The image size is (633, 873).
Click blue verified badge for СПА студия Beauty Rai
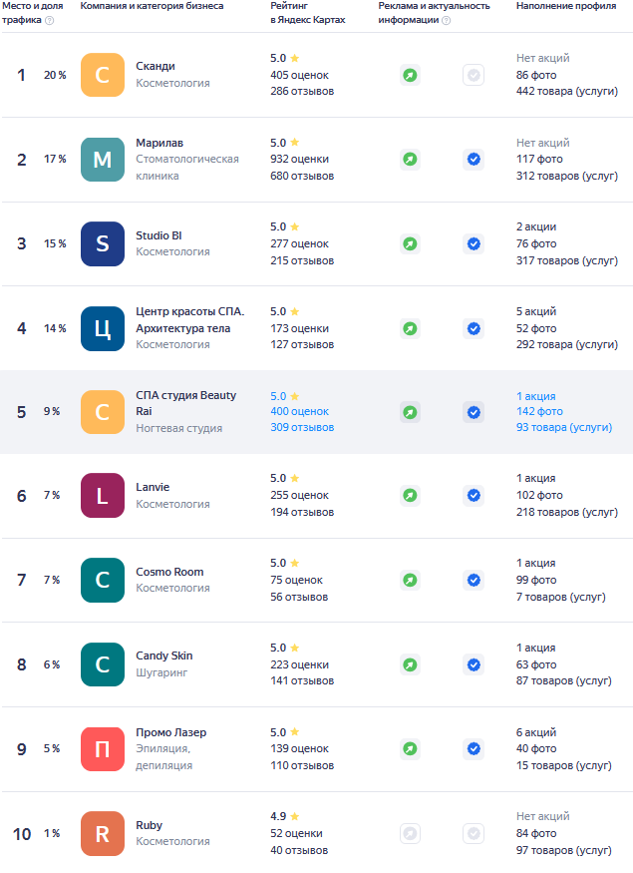tap(474, 413)
